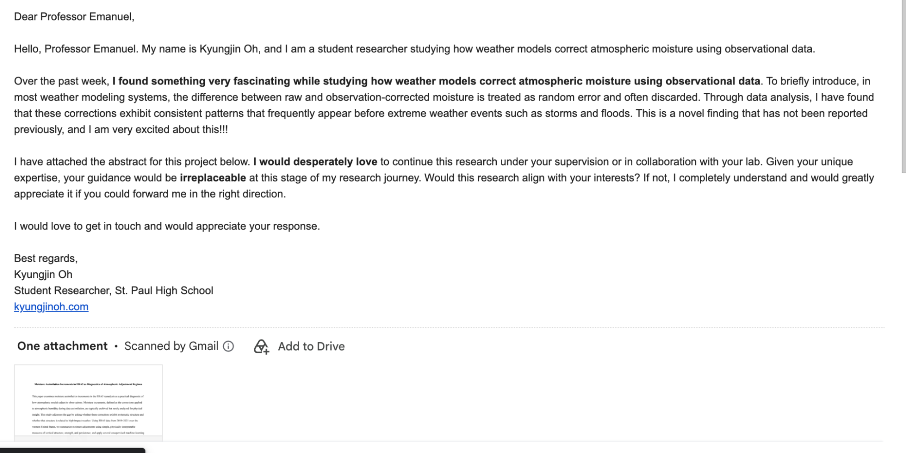The image size is (906, 453).
Task: Click the Dear Professor Emanuel greeting
Action: click(74, 17)
